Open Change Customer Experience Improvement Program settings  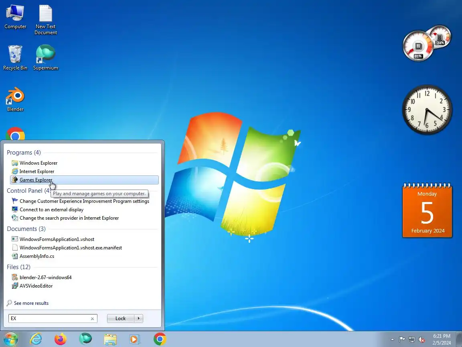click(x=84, y=201)
